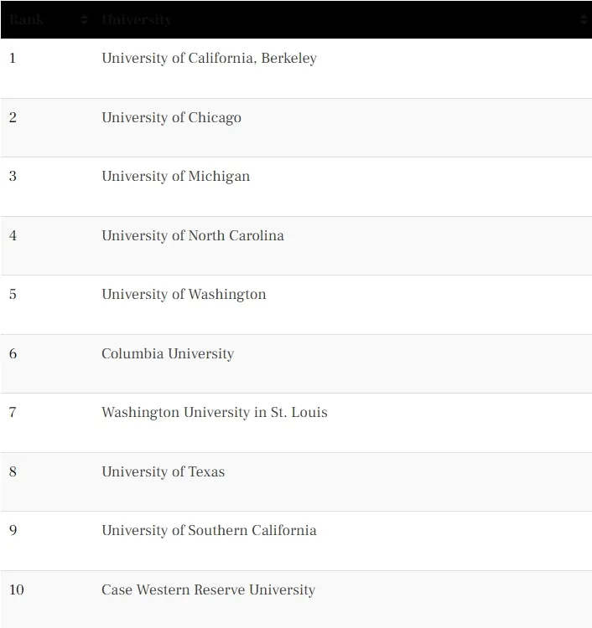This screenshot has width=592, height=628.
Task: Click rank number 3 cell
Action: tap(13, 176)
